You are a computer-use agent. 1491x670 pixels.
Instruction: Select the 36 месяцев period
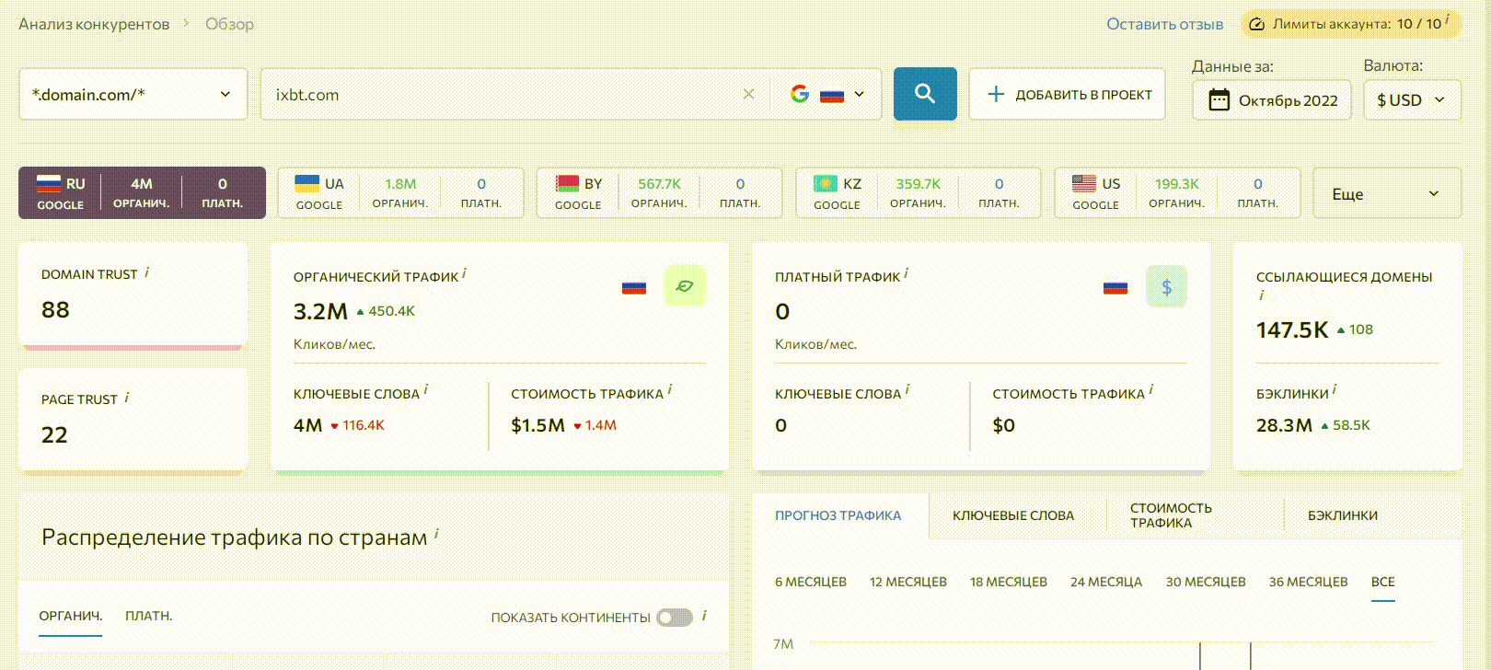(x=1309, y=582)
